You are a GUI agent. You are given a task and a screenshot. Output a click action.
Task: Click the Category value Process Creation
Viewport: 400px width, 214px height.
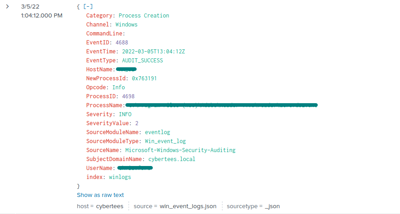[144, 16]
